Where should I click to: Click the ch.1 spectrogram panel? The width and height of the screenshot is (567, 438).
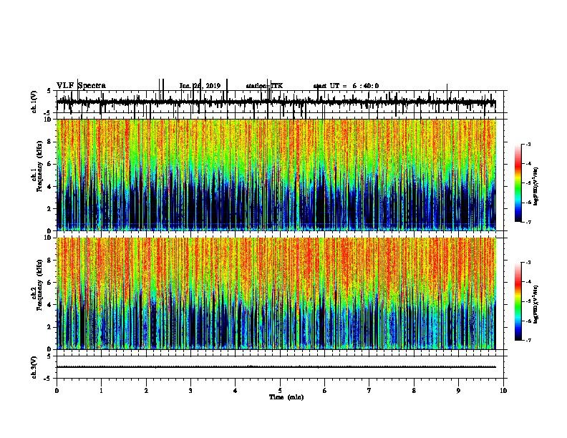coord(276,175)
